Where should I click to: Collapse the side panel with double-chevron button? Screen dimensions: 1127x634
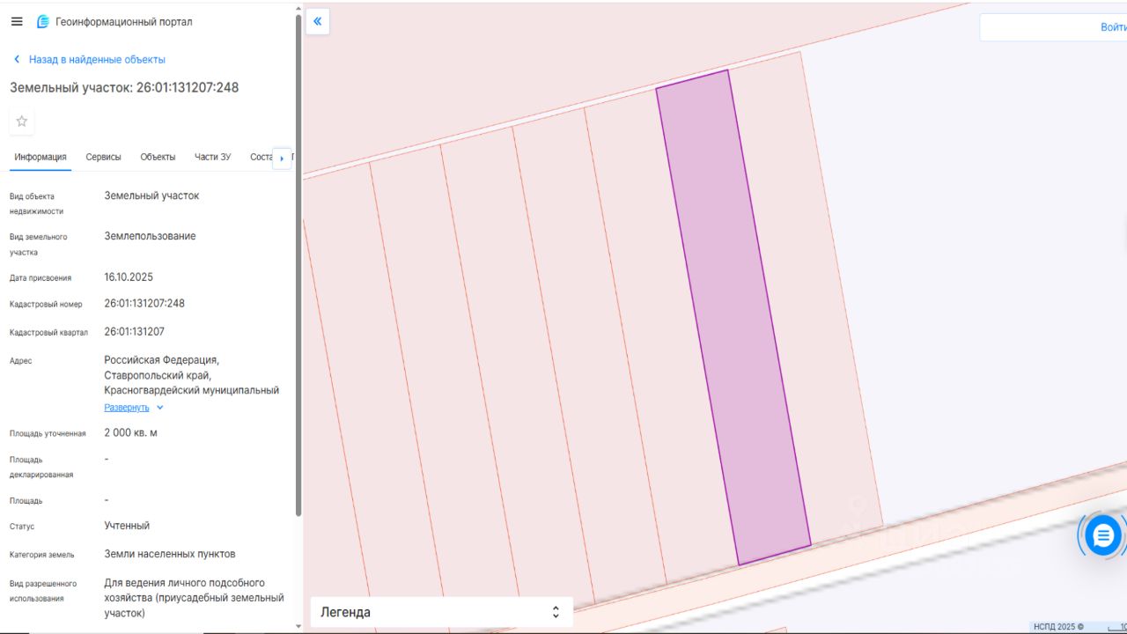(x=318, y=22)
